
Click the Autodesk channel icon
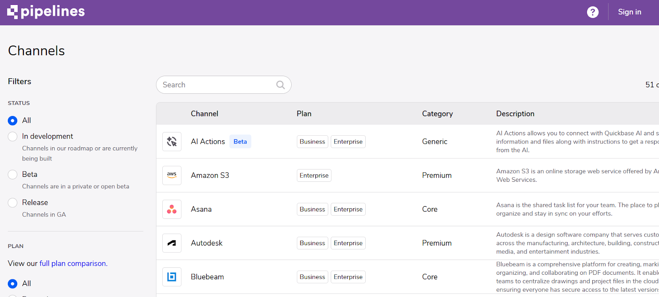click(x=172, y=243)
